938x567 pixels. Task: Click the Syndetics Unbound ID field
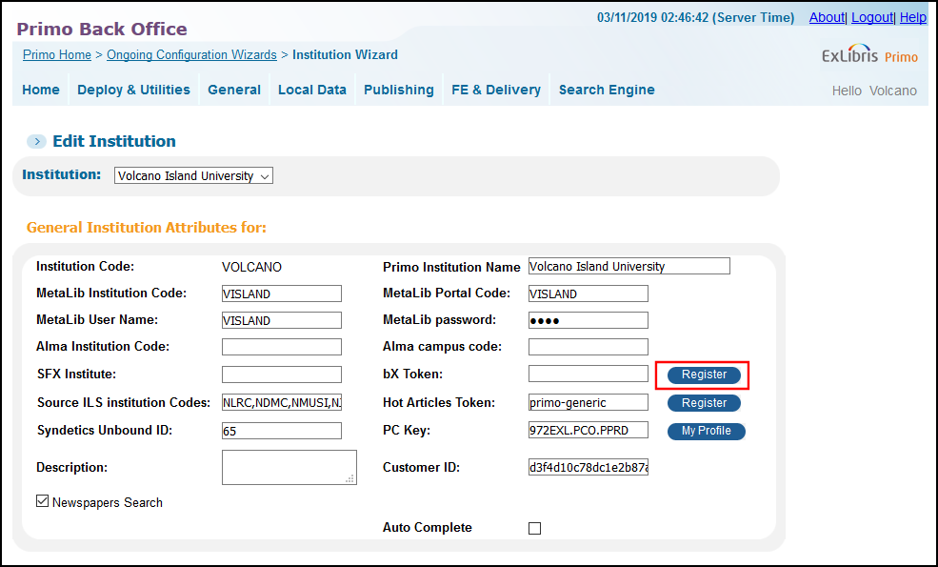click(x=281, y=431)
